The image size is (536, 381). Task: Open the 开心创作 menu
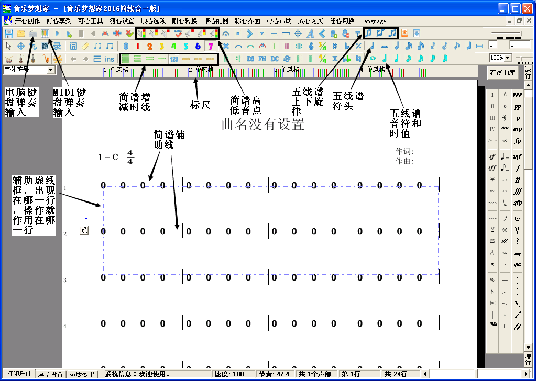tap(27, 21)
